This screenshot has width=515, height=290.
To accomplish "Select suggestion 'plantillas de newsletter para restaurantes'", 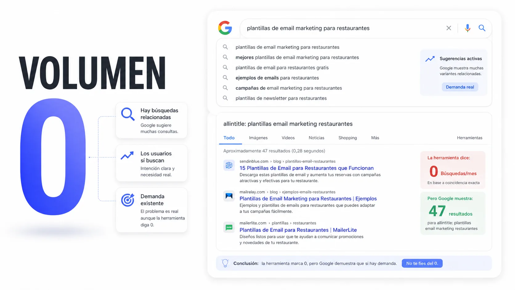I will click(x=281, y=98).
